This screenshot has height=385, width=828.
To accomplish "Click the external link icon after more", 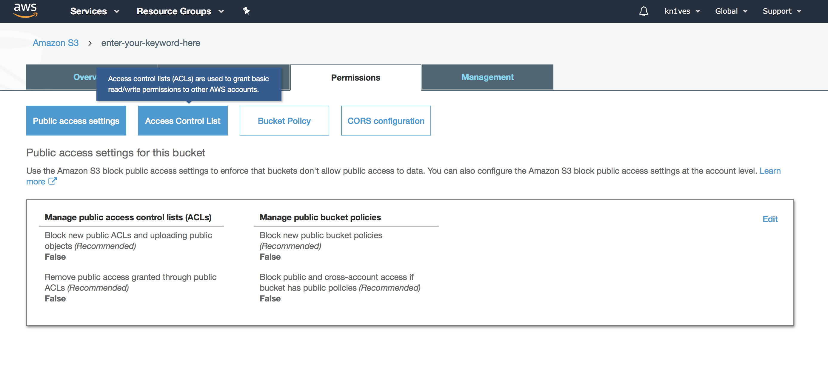I will pos(53,181).
